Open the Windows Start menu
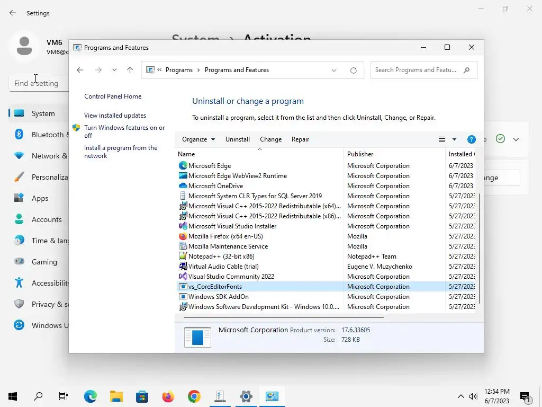This screenshot has width=542, height=407. pyautogui.click(x=13, y=396)
